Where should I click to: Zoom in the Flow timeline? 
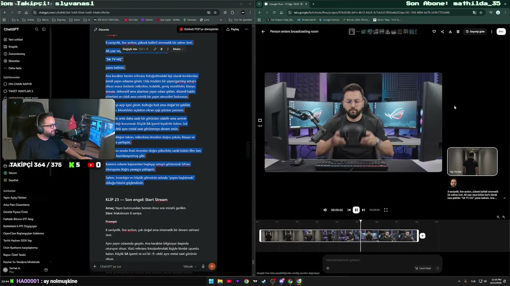click(x=504, y=217)
